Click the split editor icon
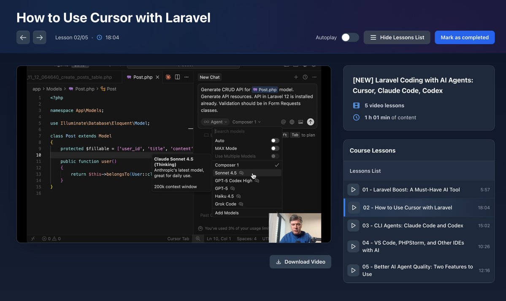Viewport: 506px width, 301px height. click(x=177, y=77)
